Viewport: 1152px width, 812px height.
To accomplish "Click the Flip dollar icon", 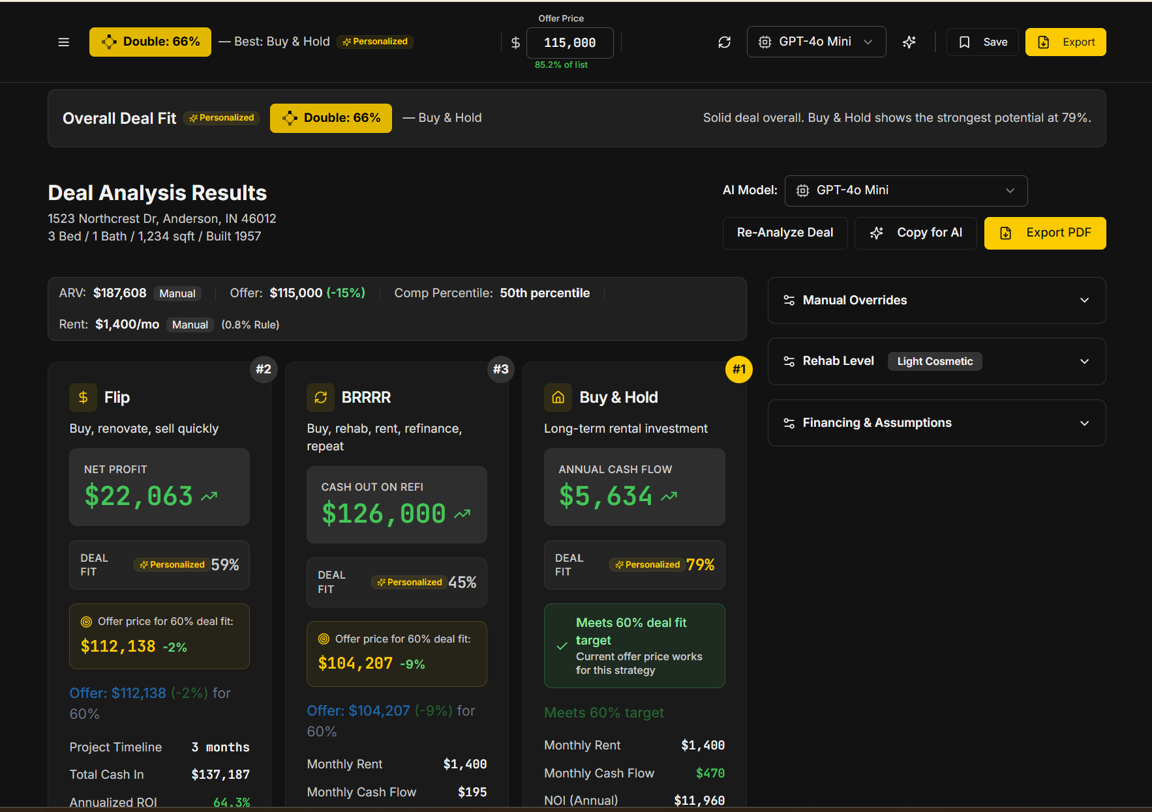I will (83, 398).
